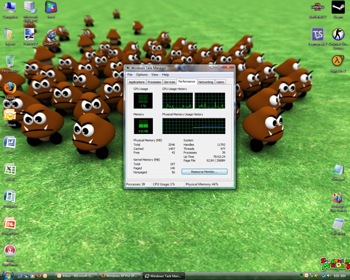The height and width of the screenshot is (280, 350).
Task: Open the Jayson folder icon
Action: coord(10,37)
